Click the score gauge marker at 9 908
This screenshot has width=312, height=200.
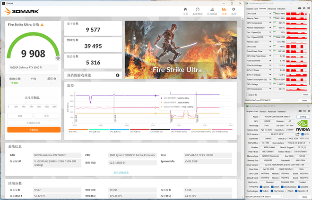[x=58, y=58]
